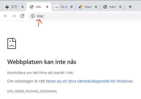
Task: Reload the current page
Action: point(22,16)
